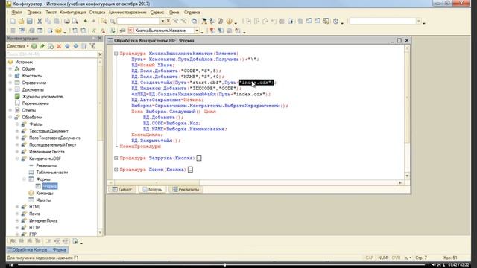Select ИнтернетПочта processing item
Screen dimensions: 477x268
click(x=43, y=220)
